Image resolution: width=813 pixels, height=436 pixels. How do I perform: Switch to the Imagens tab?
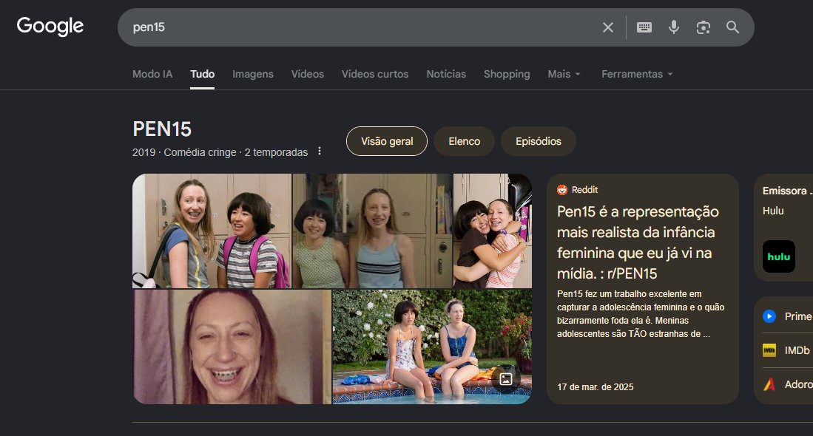tap(253, 74)
